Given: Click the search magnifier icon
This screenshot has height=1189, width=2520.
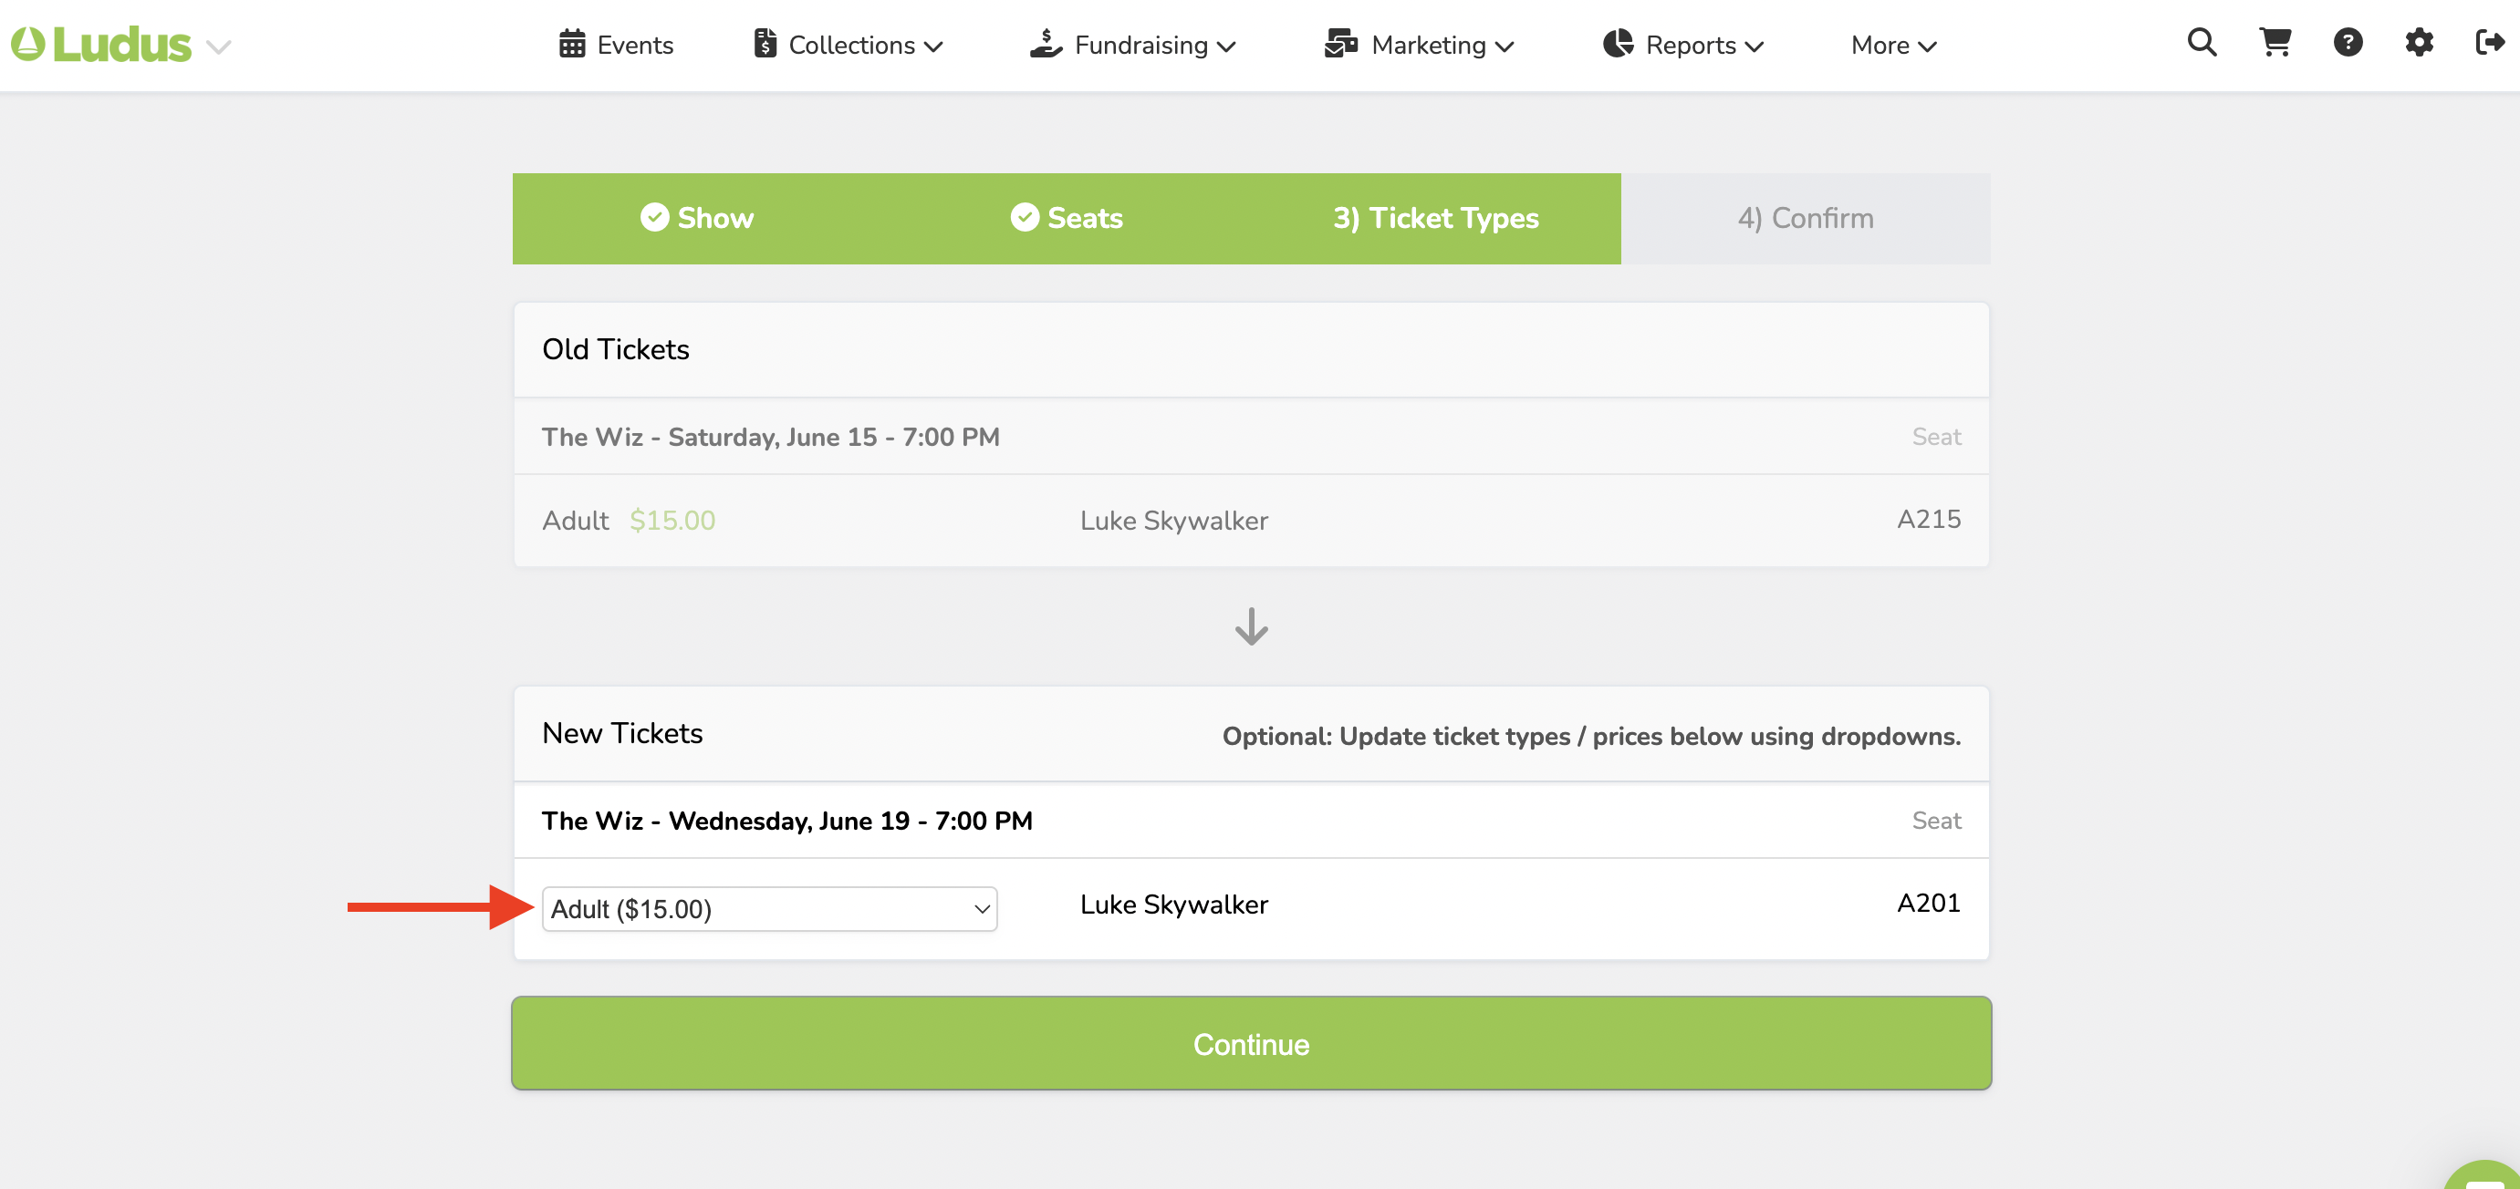Looking at the screenshot, I should tap(2201, 43).
